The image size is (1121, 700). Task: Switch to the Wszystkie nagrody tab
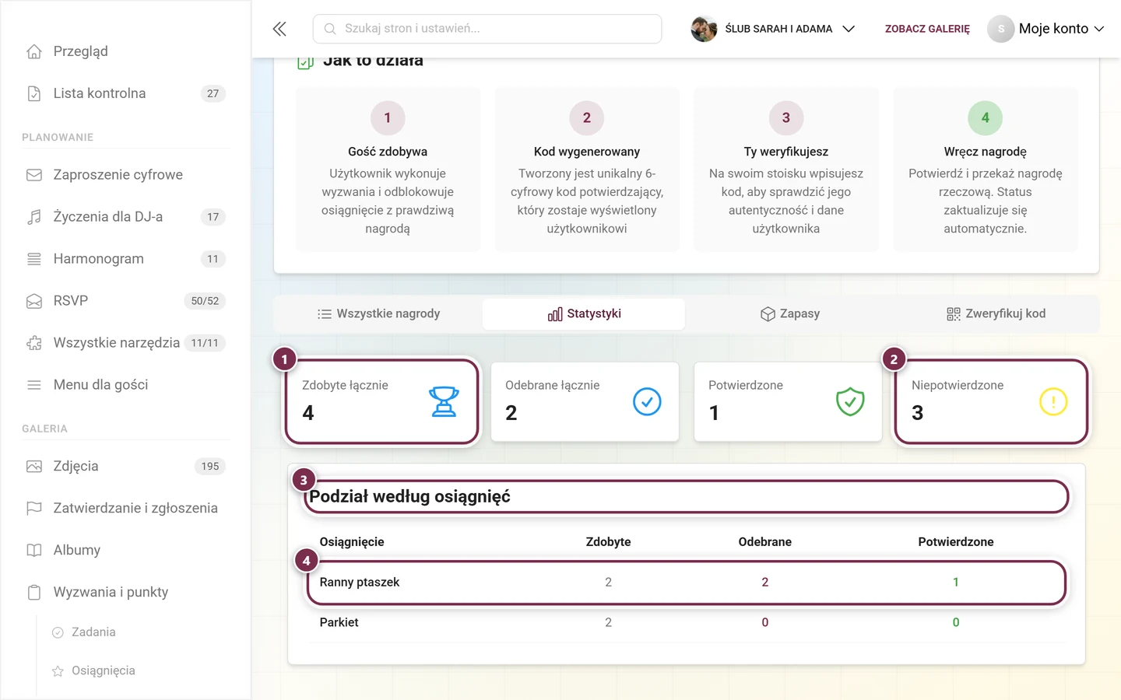point(379,314)
